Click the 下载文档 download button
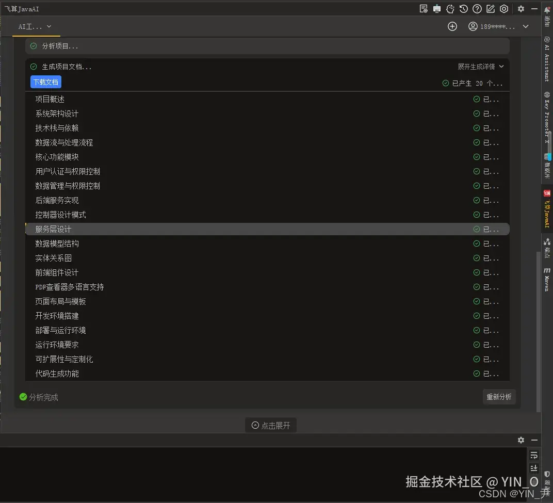 tap(45, 82)
